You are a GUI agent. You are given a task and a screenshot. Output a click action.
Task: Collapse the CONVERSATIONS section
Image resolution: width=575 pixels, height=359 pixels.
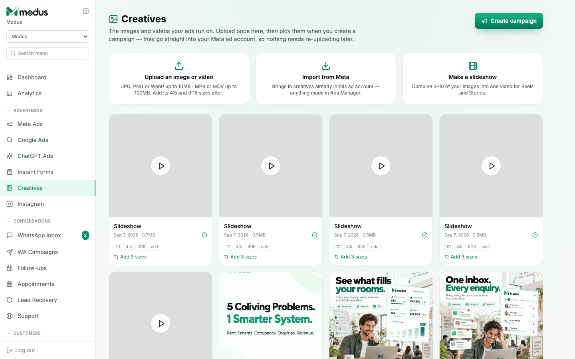pos(29,221)
